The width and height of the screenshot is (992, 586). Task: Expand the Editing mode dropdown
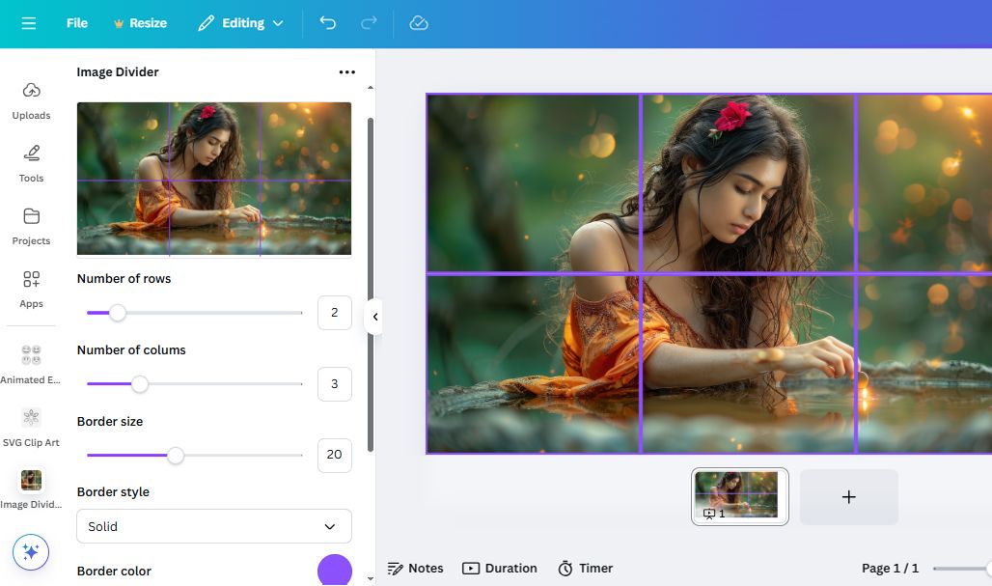click(x=239, y=22)
